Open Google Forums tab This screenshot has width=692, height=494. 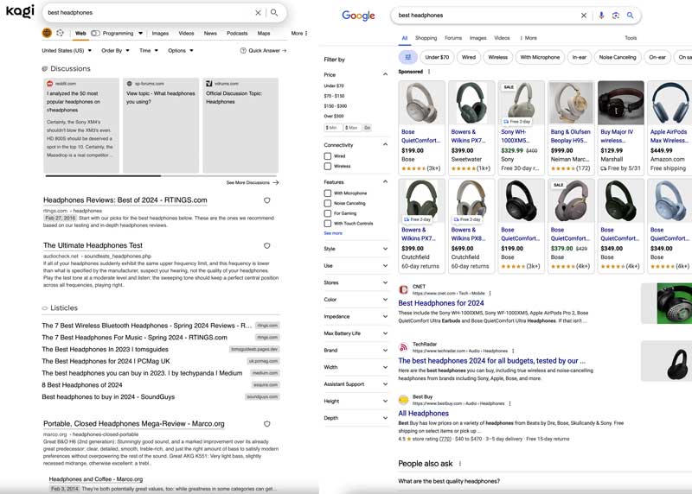453,38
